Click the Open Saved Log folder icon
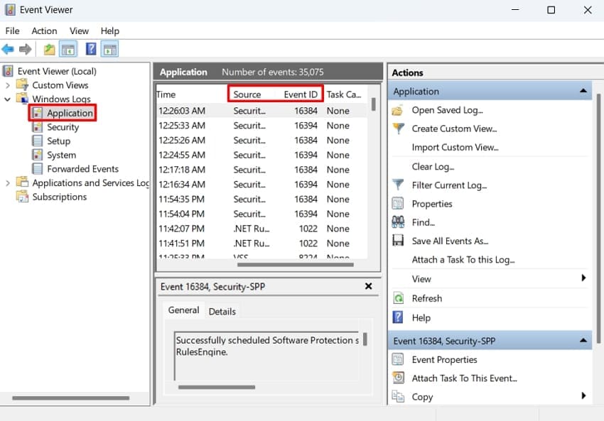 397,111
